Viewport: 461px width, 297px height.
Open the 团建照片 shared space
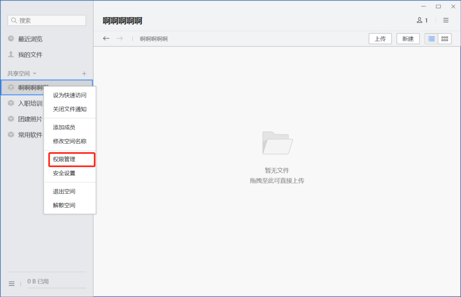tap(30, 119)
